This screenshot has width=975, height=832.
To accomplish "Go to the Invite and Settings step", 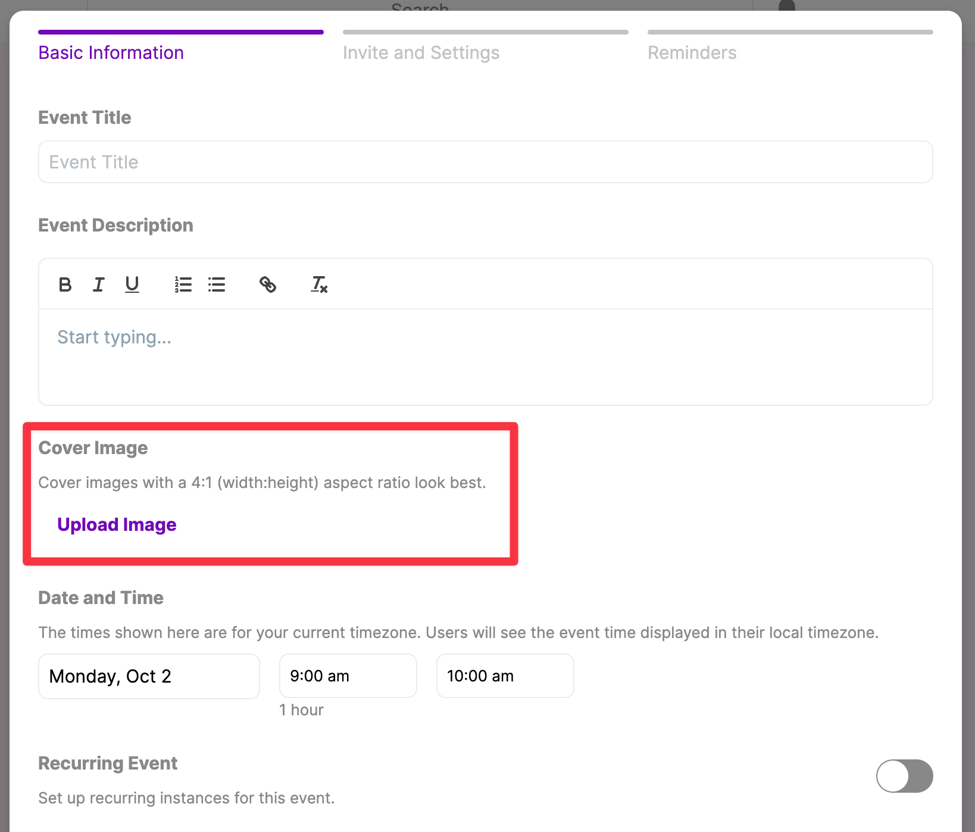I will coord(486,46).
